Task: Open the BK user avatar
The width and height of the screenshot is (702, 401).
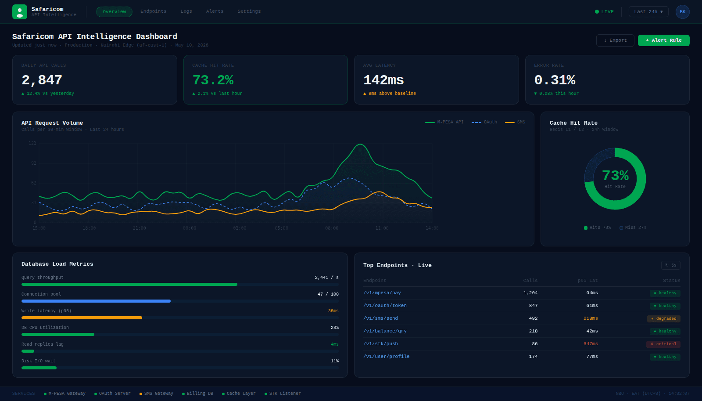Action: 683,12
